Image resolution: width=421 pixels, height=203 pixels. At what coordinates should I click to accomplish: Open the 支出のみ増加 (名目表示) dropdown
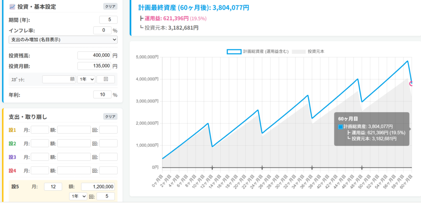tap(63, 40)
